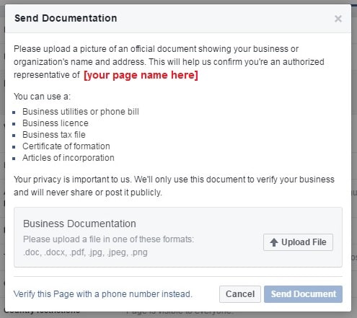Close the Send Documentation dialog
The width and height of the screenshot is (357, 318).
click(338, 19)
